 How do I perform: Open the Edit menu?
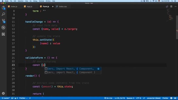pyautogui.click(x=15, y=1)
